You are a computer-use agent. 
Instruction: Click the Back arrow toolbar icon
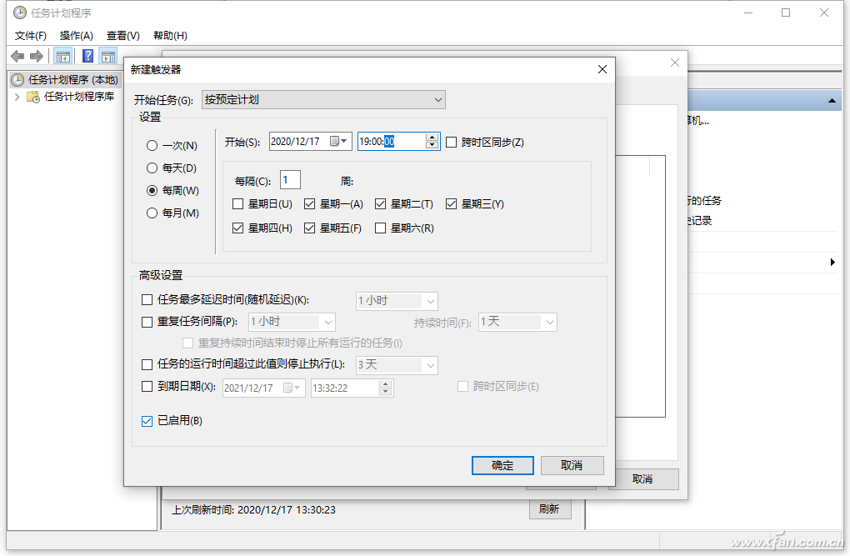pyautogui.click(x=17, y=56)
